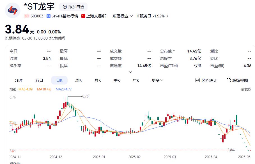Click the *ST龙宇 company logo icon

click(x=13, y=10)
